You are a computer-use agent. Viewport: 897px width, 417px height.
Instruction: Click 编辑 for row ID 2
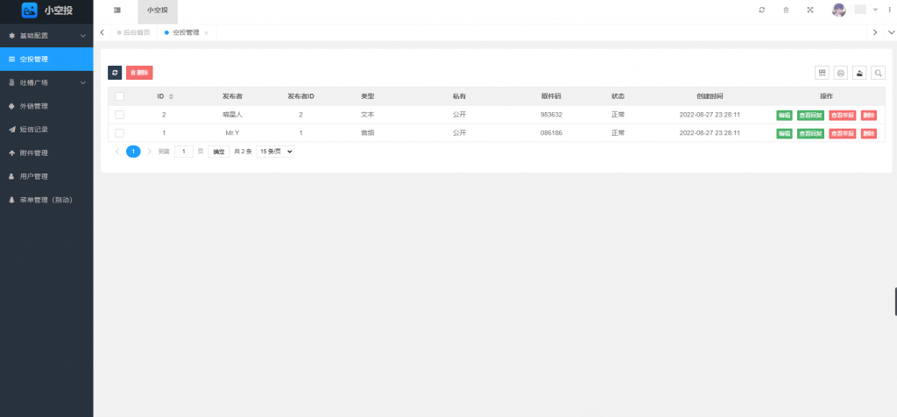[x=784, y=115]
